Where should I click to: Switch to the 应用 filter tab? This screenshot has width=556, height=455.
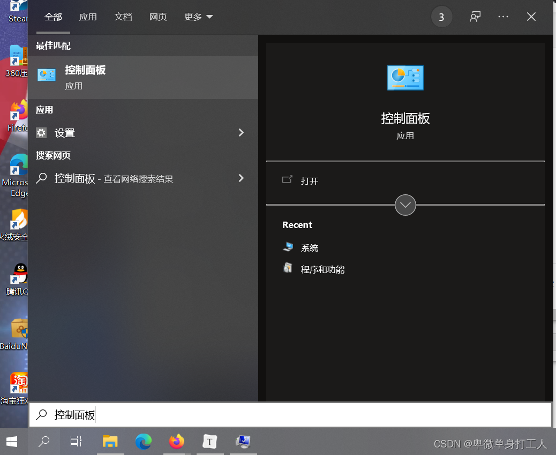88,17
